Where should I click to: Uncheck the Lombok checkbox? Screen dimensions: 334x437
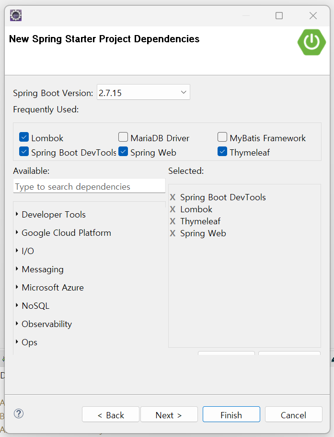point(24,137)
